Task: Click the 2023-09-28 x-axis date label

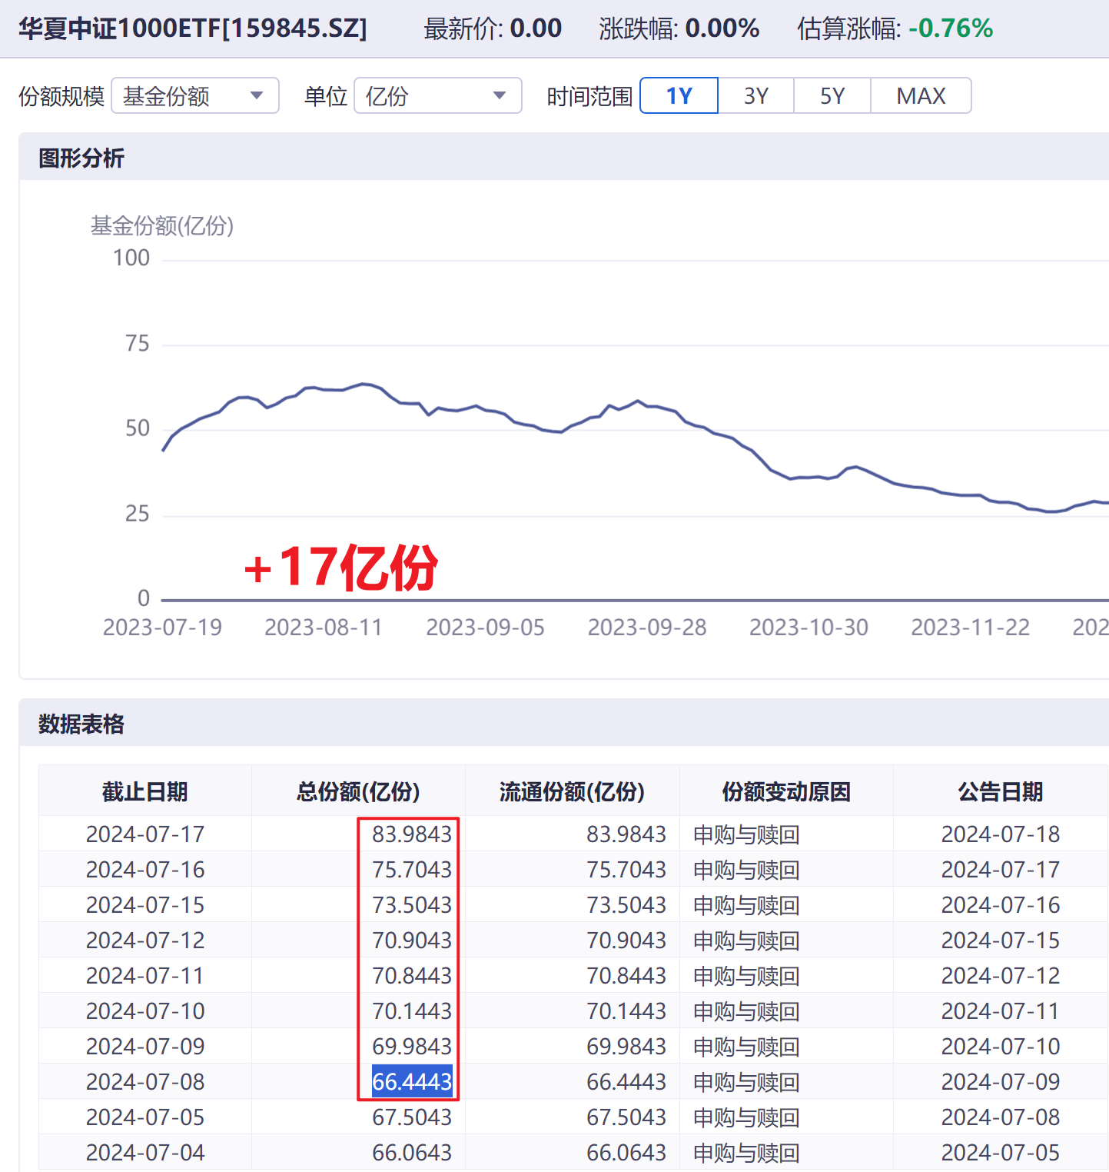Action: [x=646, y=628]
